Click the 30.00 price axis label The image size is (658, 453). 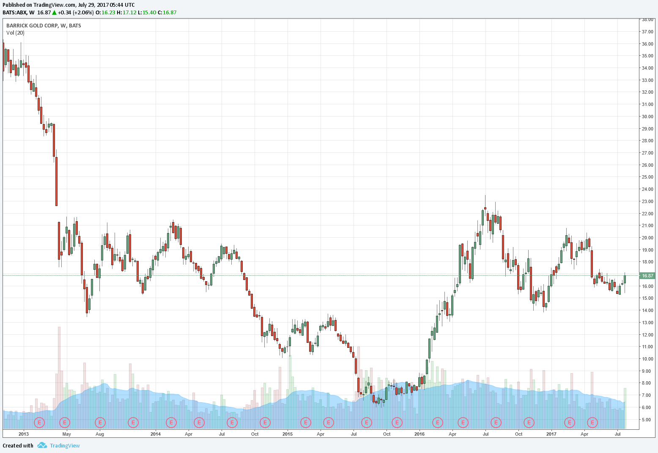647,117
